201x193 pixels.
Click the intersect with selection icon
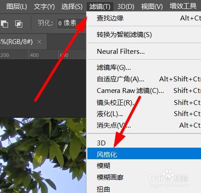click(x=19, y=24)
